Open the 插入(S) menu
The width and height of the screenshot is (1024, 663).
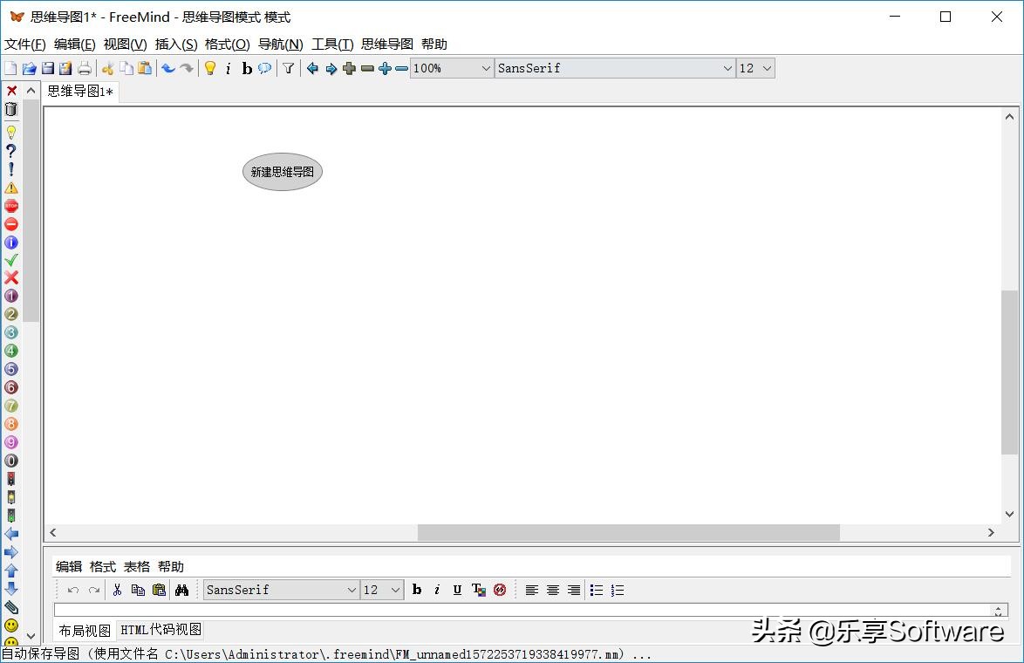pyautogui.click(x=176, y=44)
